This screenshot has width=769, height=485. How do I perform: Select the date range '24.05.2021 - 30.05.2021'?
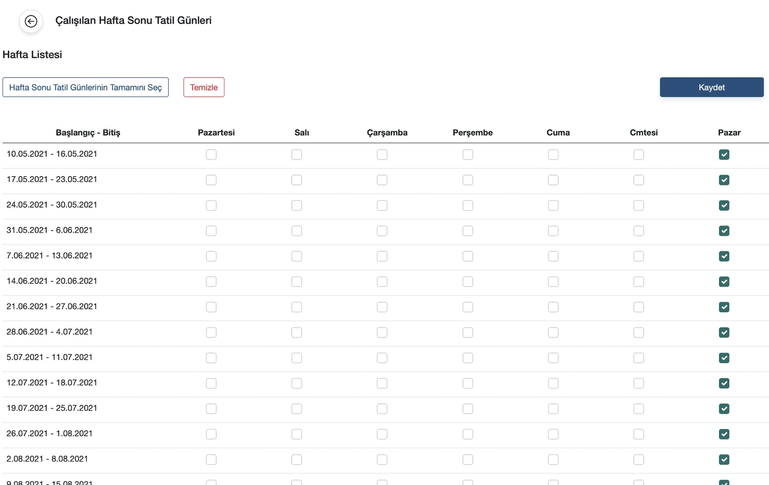52,205
